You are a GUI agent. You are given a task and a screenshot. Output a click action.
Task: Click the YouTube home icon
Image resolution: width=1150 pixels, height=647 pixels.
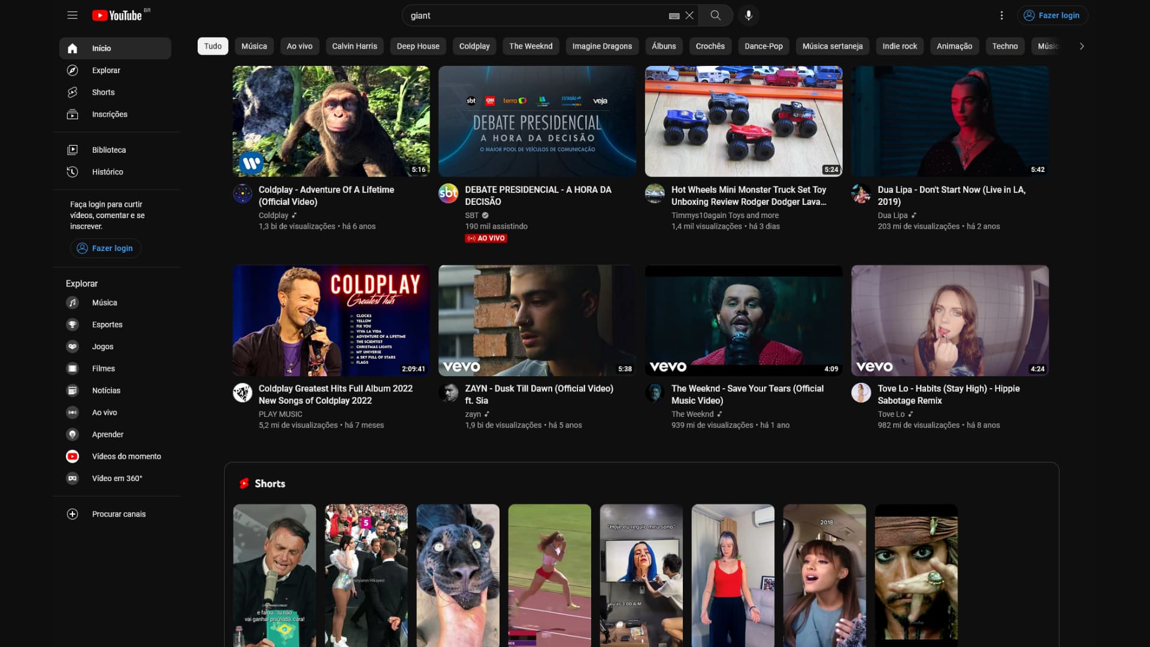[72, 48]
